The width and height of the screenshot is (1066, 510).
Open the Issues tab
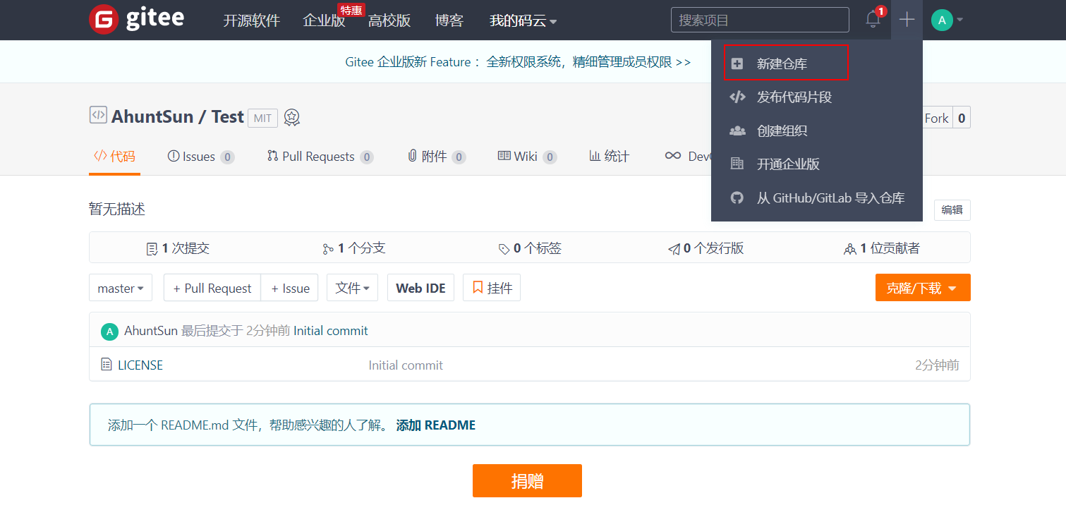pyautogui.click(x=201, y=157)
